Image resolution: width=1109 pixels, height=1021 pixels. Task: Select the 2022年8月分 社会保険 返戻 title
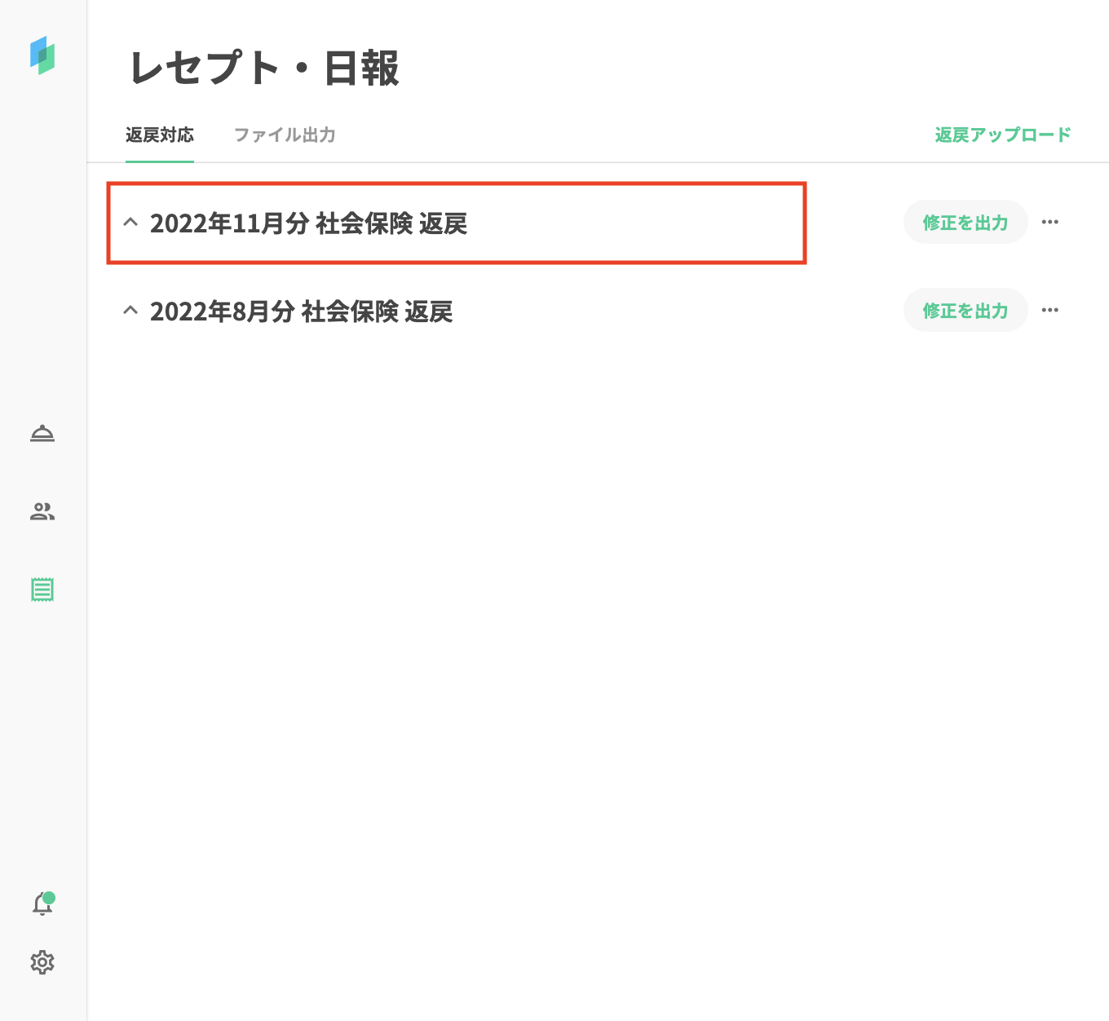(x=301, y=312)
